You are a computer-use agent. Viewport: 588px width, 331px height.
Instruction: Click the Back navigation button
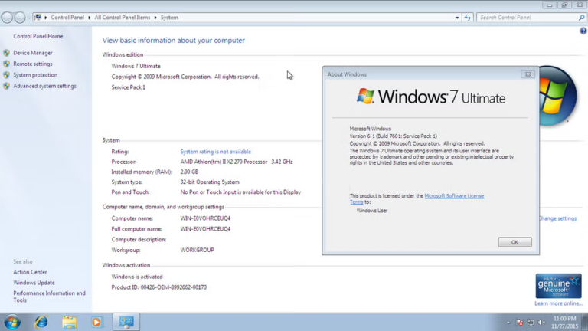(7, 18)
